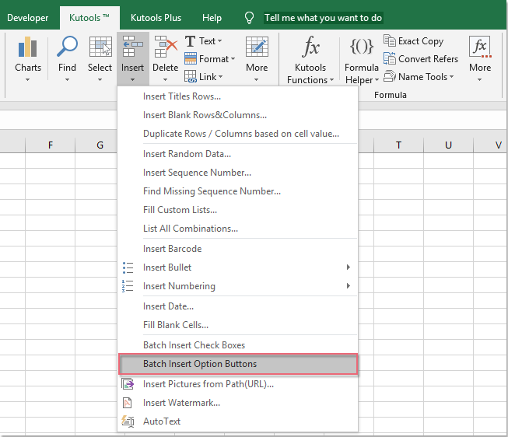
Task: Click the AutoText icon
Action: (x=128, y=421)
